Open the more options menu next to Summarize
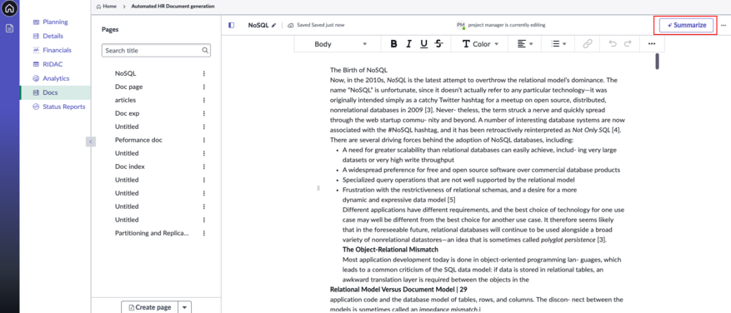 click(723, 25)
